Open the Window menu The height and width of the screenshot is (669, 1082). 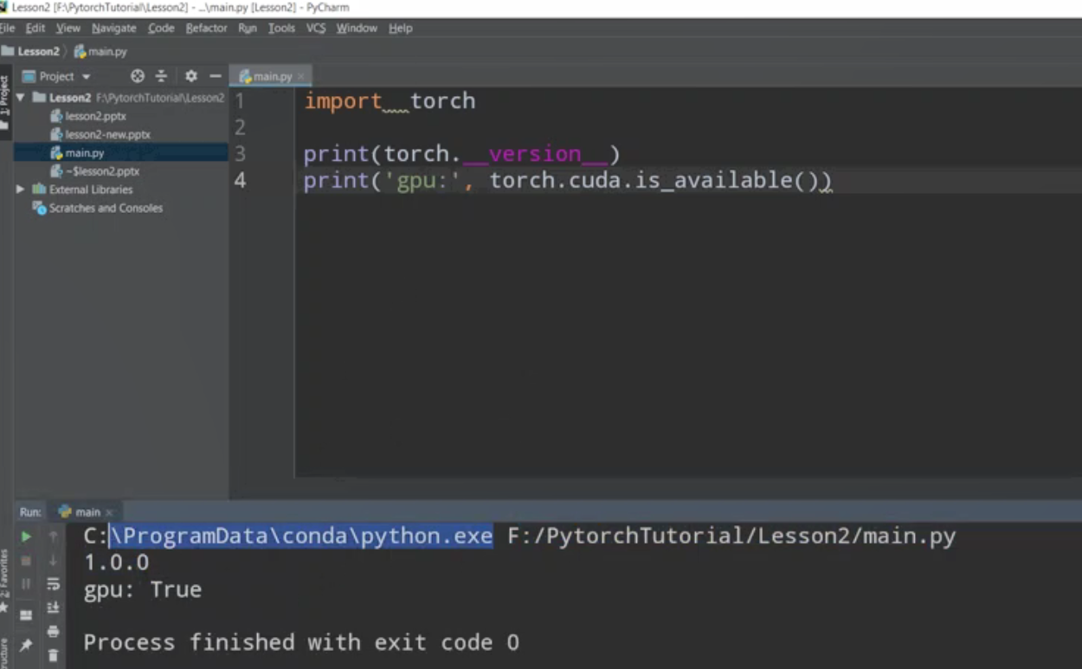357,28
